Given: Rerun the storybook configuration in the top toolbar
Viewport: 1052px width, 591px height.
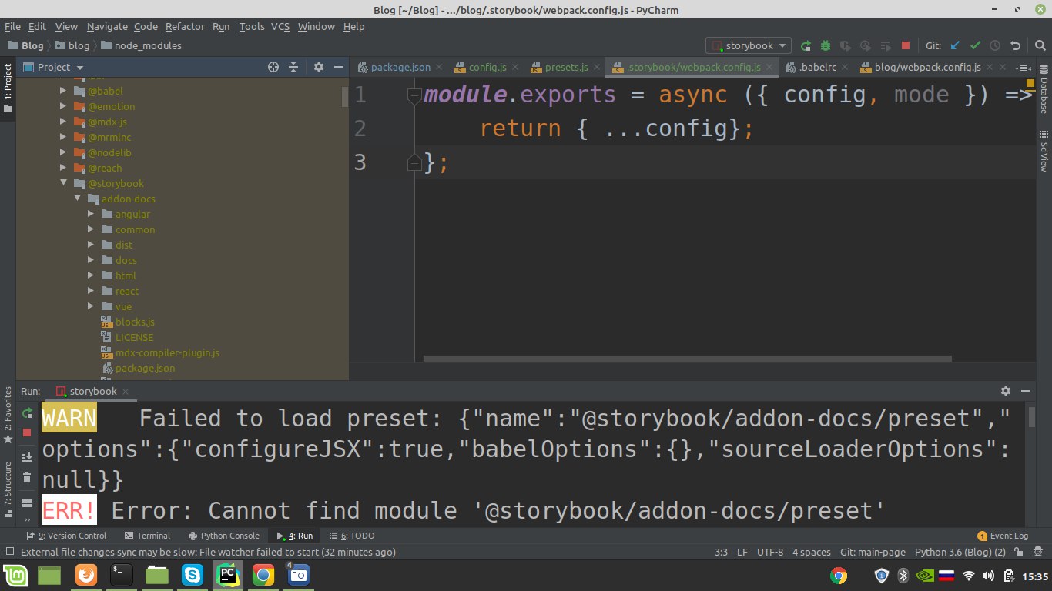Looking at the screenshot, I should click(x=806, y=45).
